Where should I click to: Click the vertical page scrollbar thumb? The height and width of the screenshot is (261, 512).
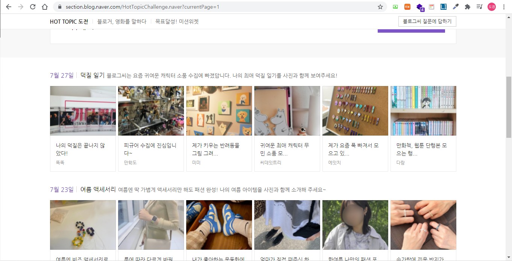coord(509,107)
